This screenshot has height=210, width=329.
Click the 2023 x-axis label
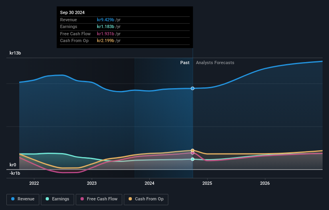click(x=92, y=183)
